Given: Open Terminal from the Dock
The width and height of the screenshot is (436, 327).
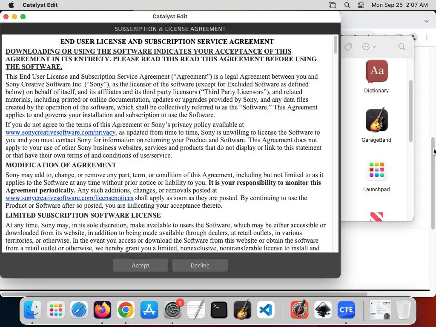Looking at the screenshot, I should coord(219,310).
